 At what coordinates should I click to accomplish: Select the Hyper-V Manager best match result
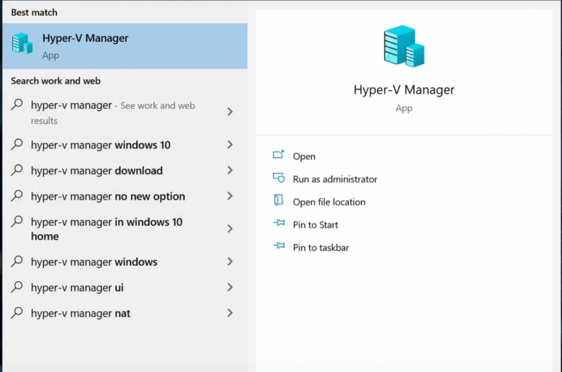tap(125, 46)
